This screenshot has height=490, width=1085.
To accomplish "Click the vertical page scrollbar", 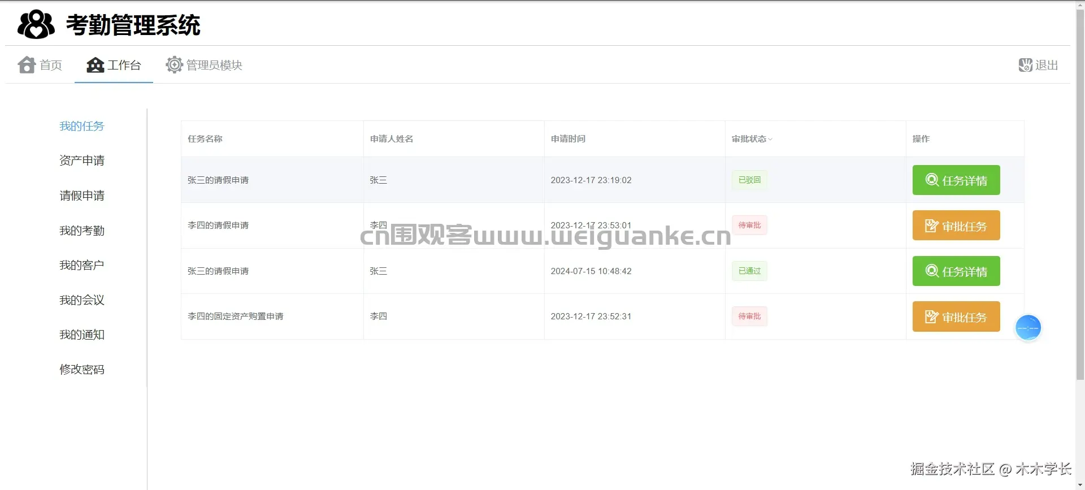I will pyautogui.click(x=1080, y=192).
